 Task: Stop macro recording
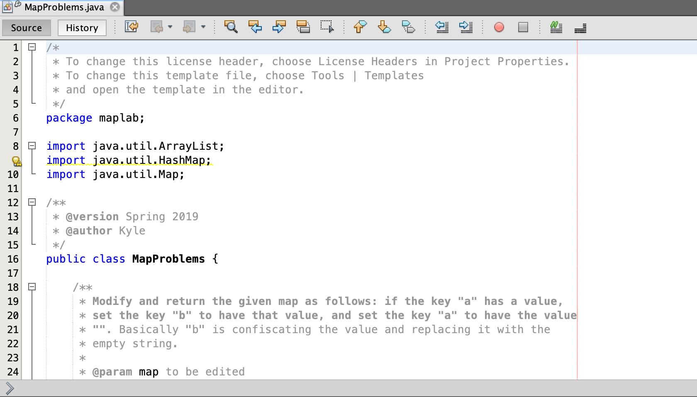coord(523,27)
